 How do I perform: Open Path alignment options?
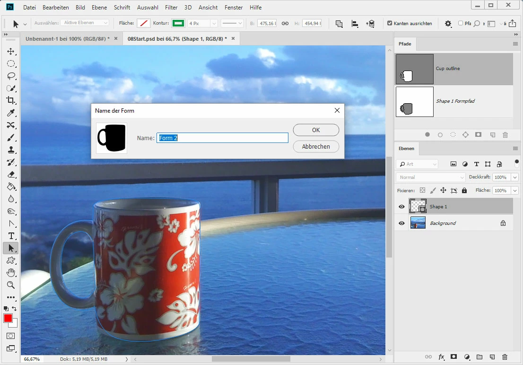[355, 24]
